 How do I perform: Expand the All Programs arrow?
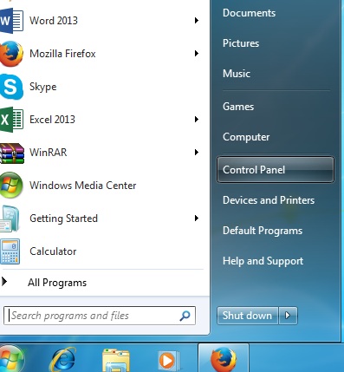(4, 282)
